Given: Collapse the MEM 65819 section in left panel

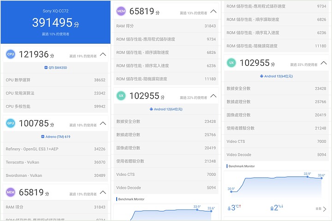Looking at the screenshot, I should pos(103,192).
